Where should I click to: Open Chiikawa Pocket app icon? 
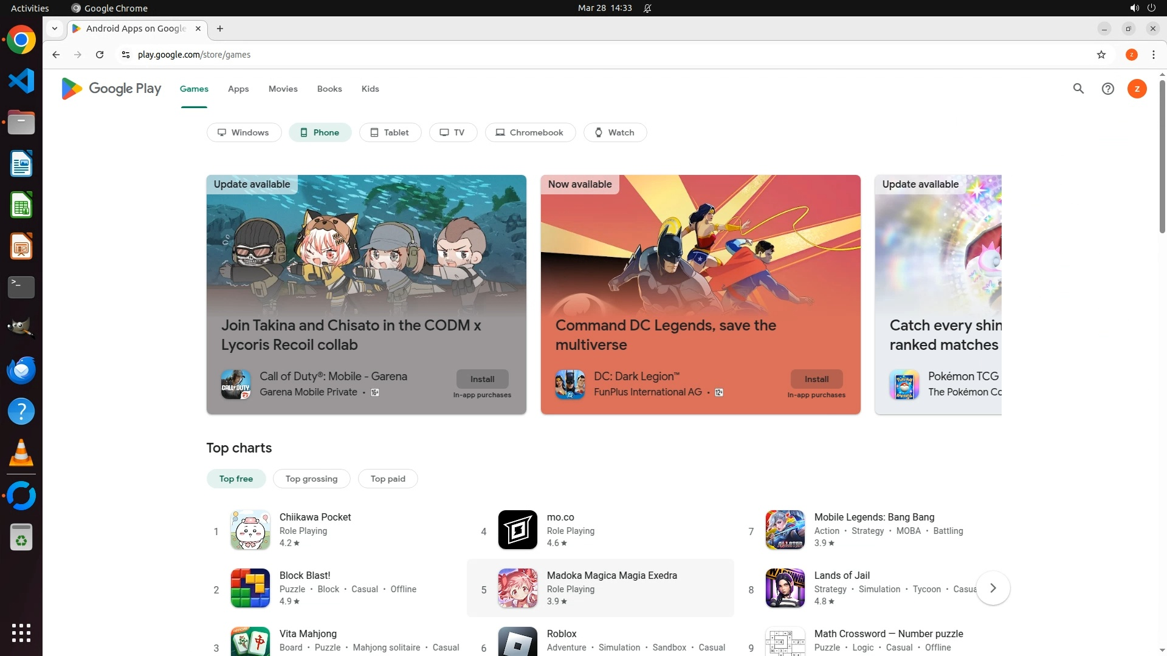pos(250,530)
